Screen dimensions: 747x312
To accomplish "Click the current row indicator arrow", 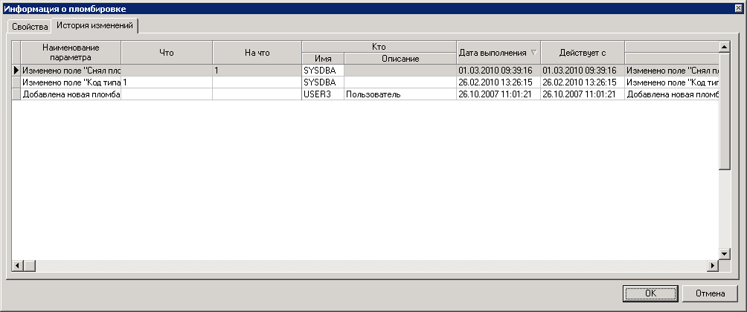I will [16, 70].
